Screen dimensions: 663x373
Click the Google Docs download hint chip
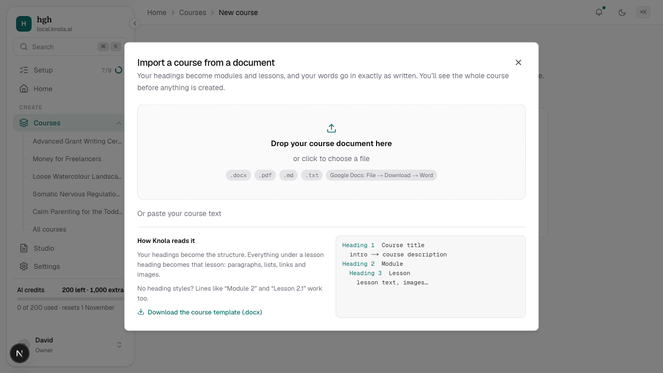pyautogui.click(x=381, y=175)
